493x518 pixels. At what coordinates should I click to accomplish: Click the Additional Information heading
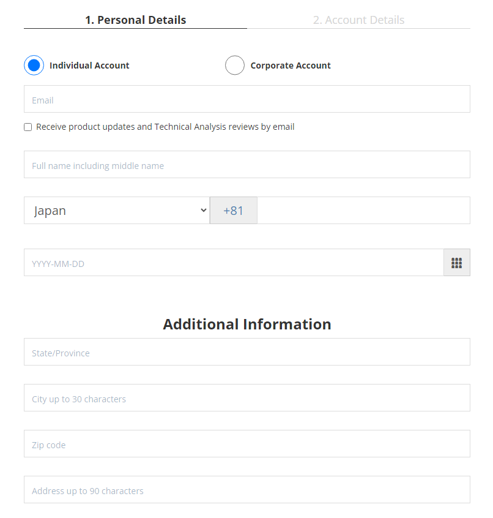247,324
